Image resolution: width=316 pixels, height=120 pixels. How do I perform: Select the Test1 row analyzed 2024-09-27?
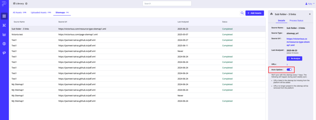138,40
